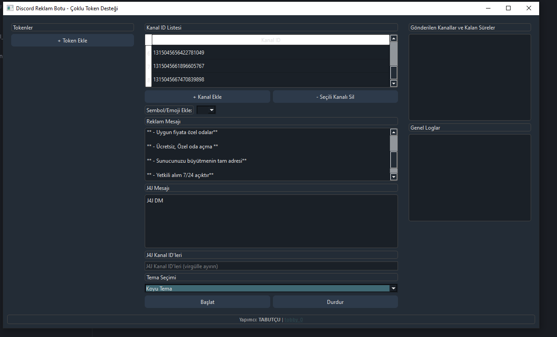Screen dimensions: 557x337
Task: Click the line 'Uygun fiyata özel odalar'
Action: coord(182,132)
